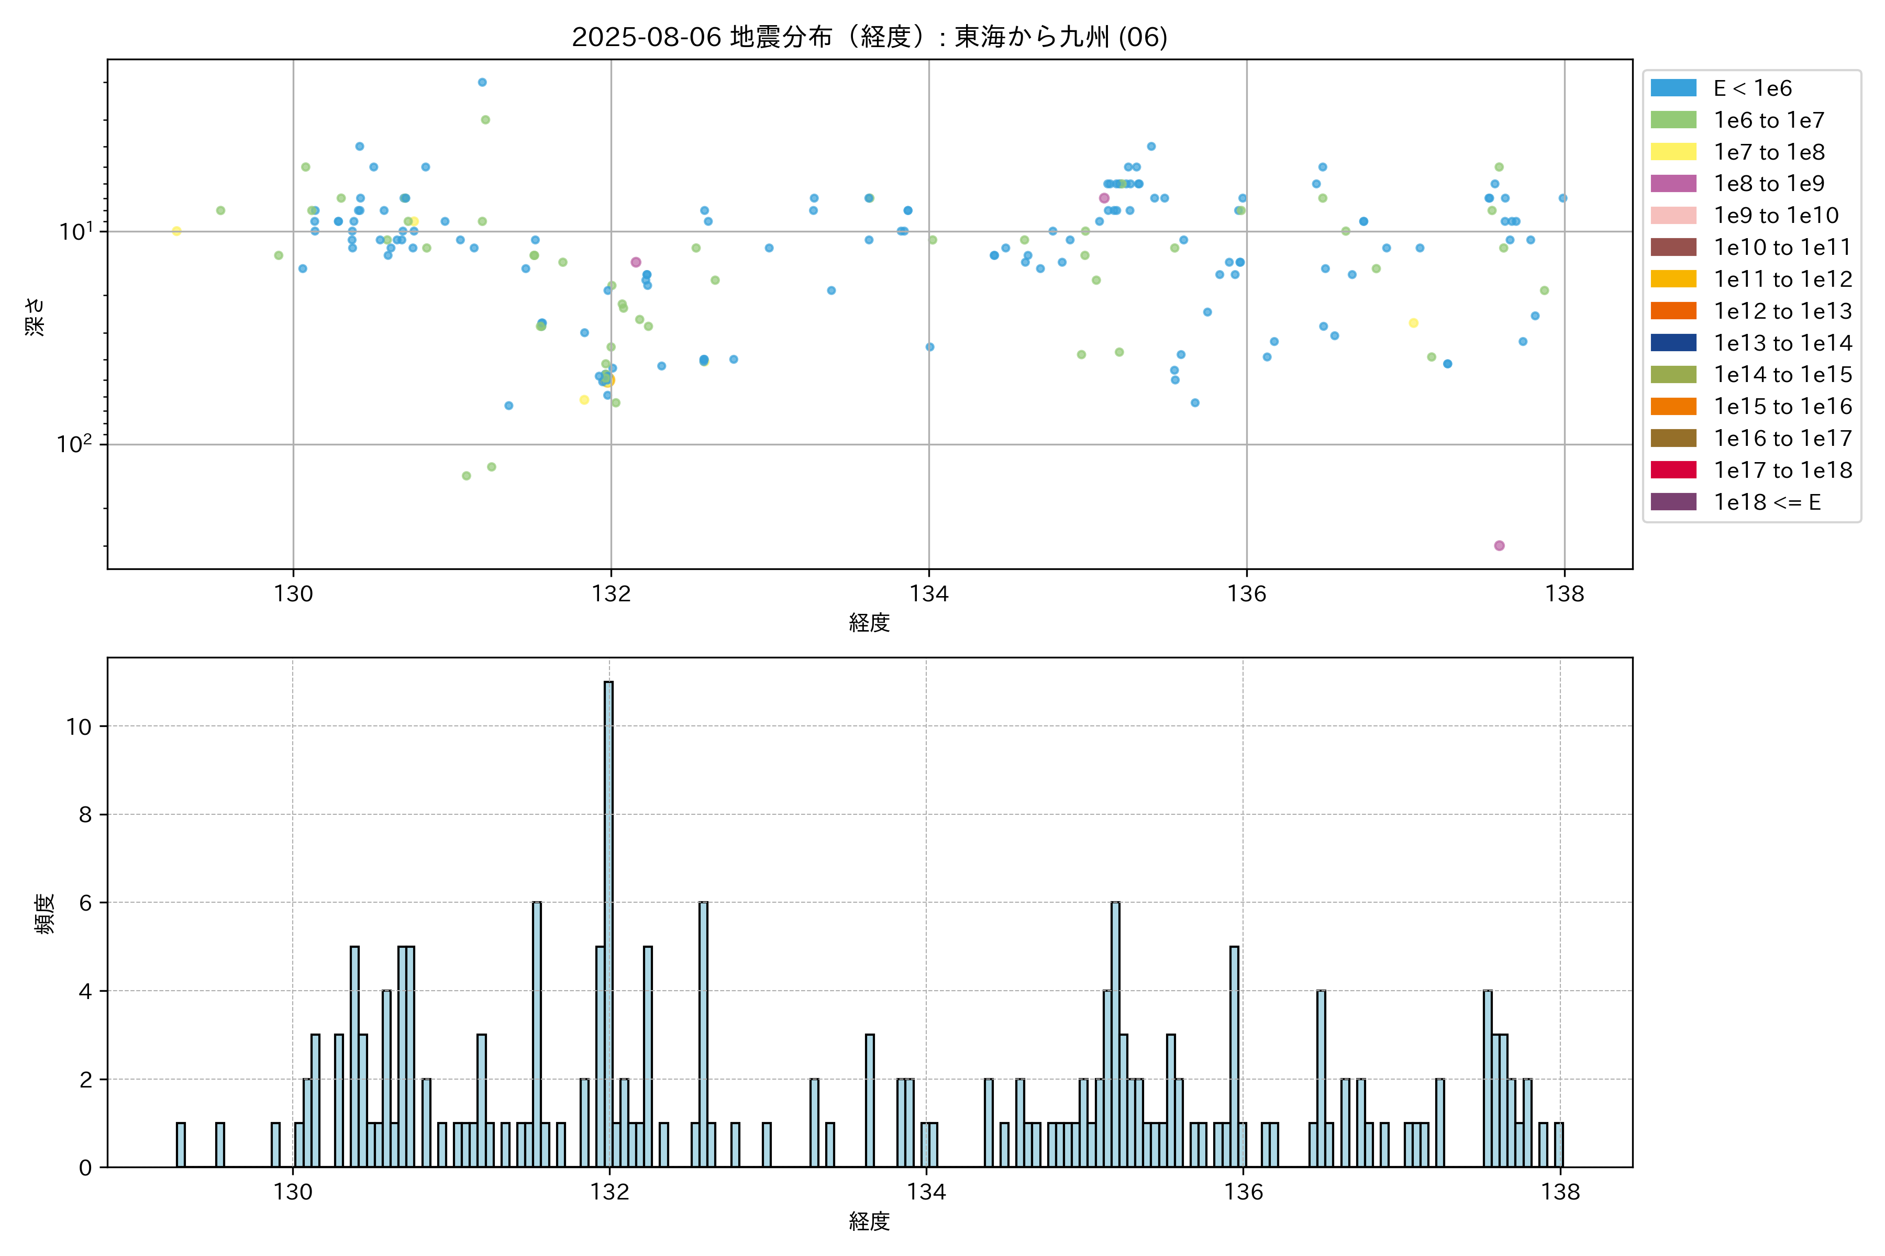The height and width of the screenshot is (1256, 1885).
Task: Click the tallest histogram bar near 132
Action: [609, 921]
